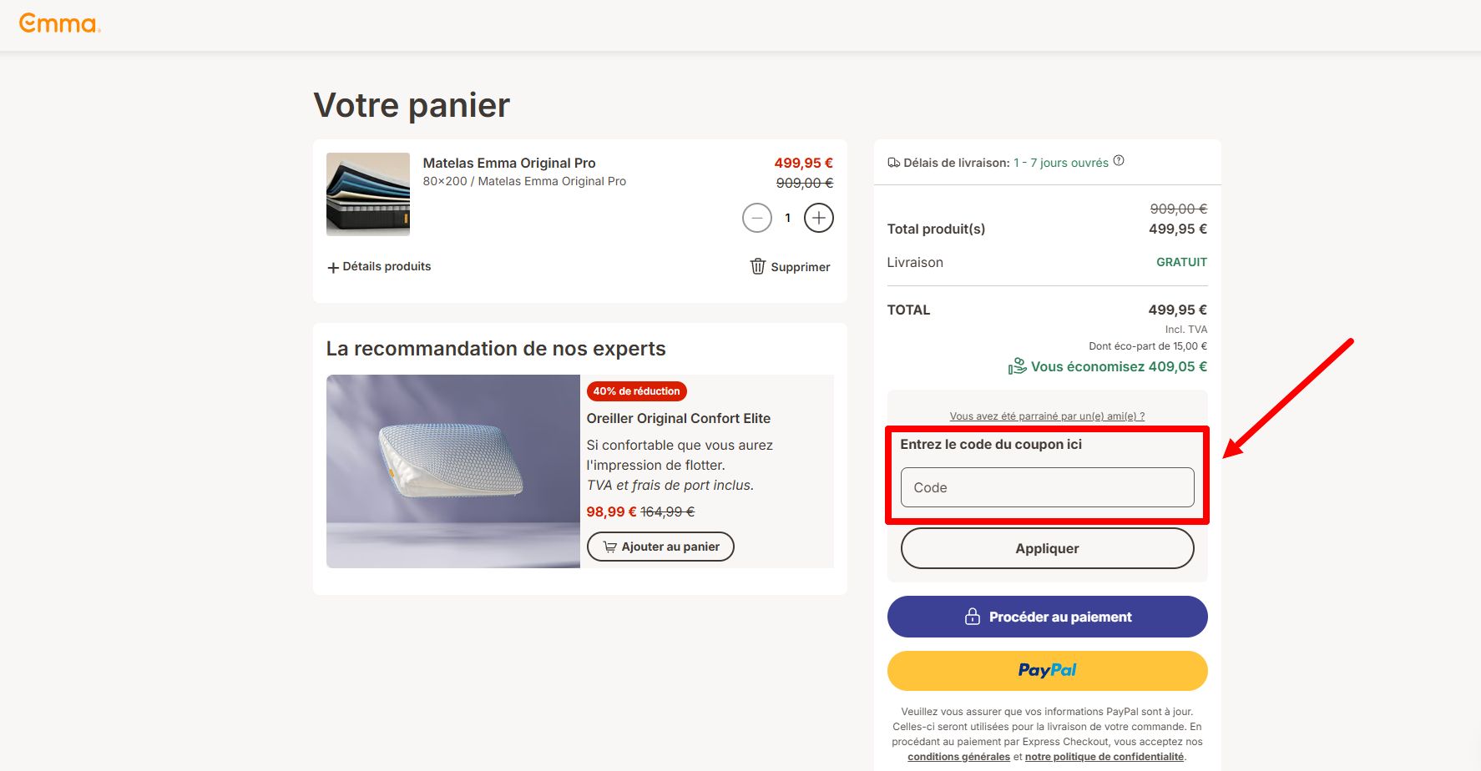Screen dimensions: 1481x771
Task: Click the pillow recommendation image
Action: (452, 471)
